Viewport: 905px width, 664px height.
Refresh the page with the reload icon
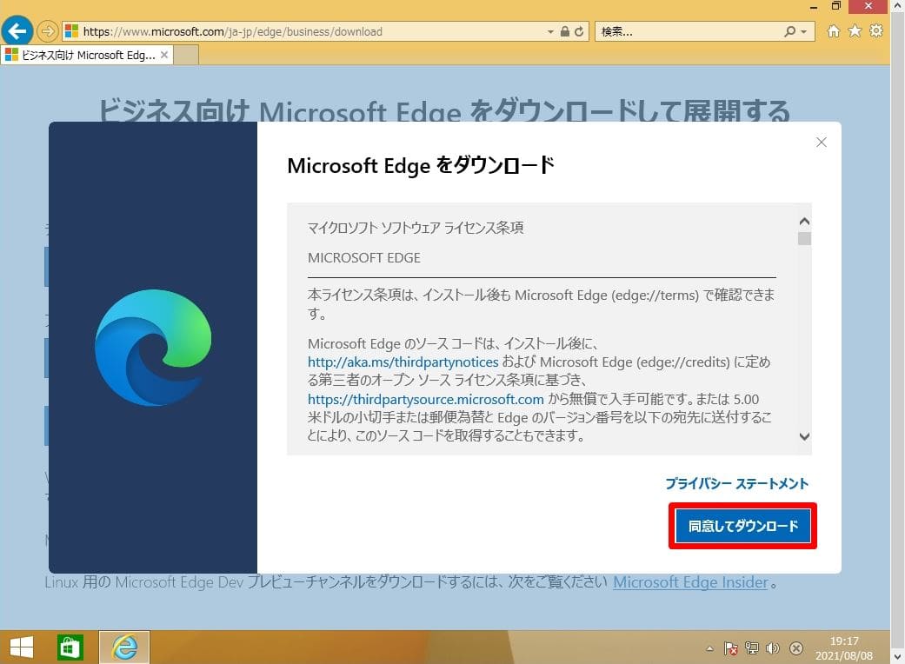click(x=580, y=32)
